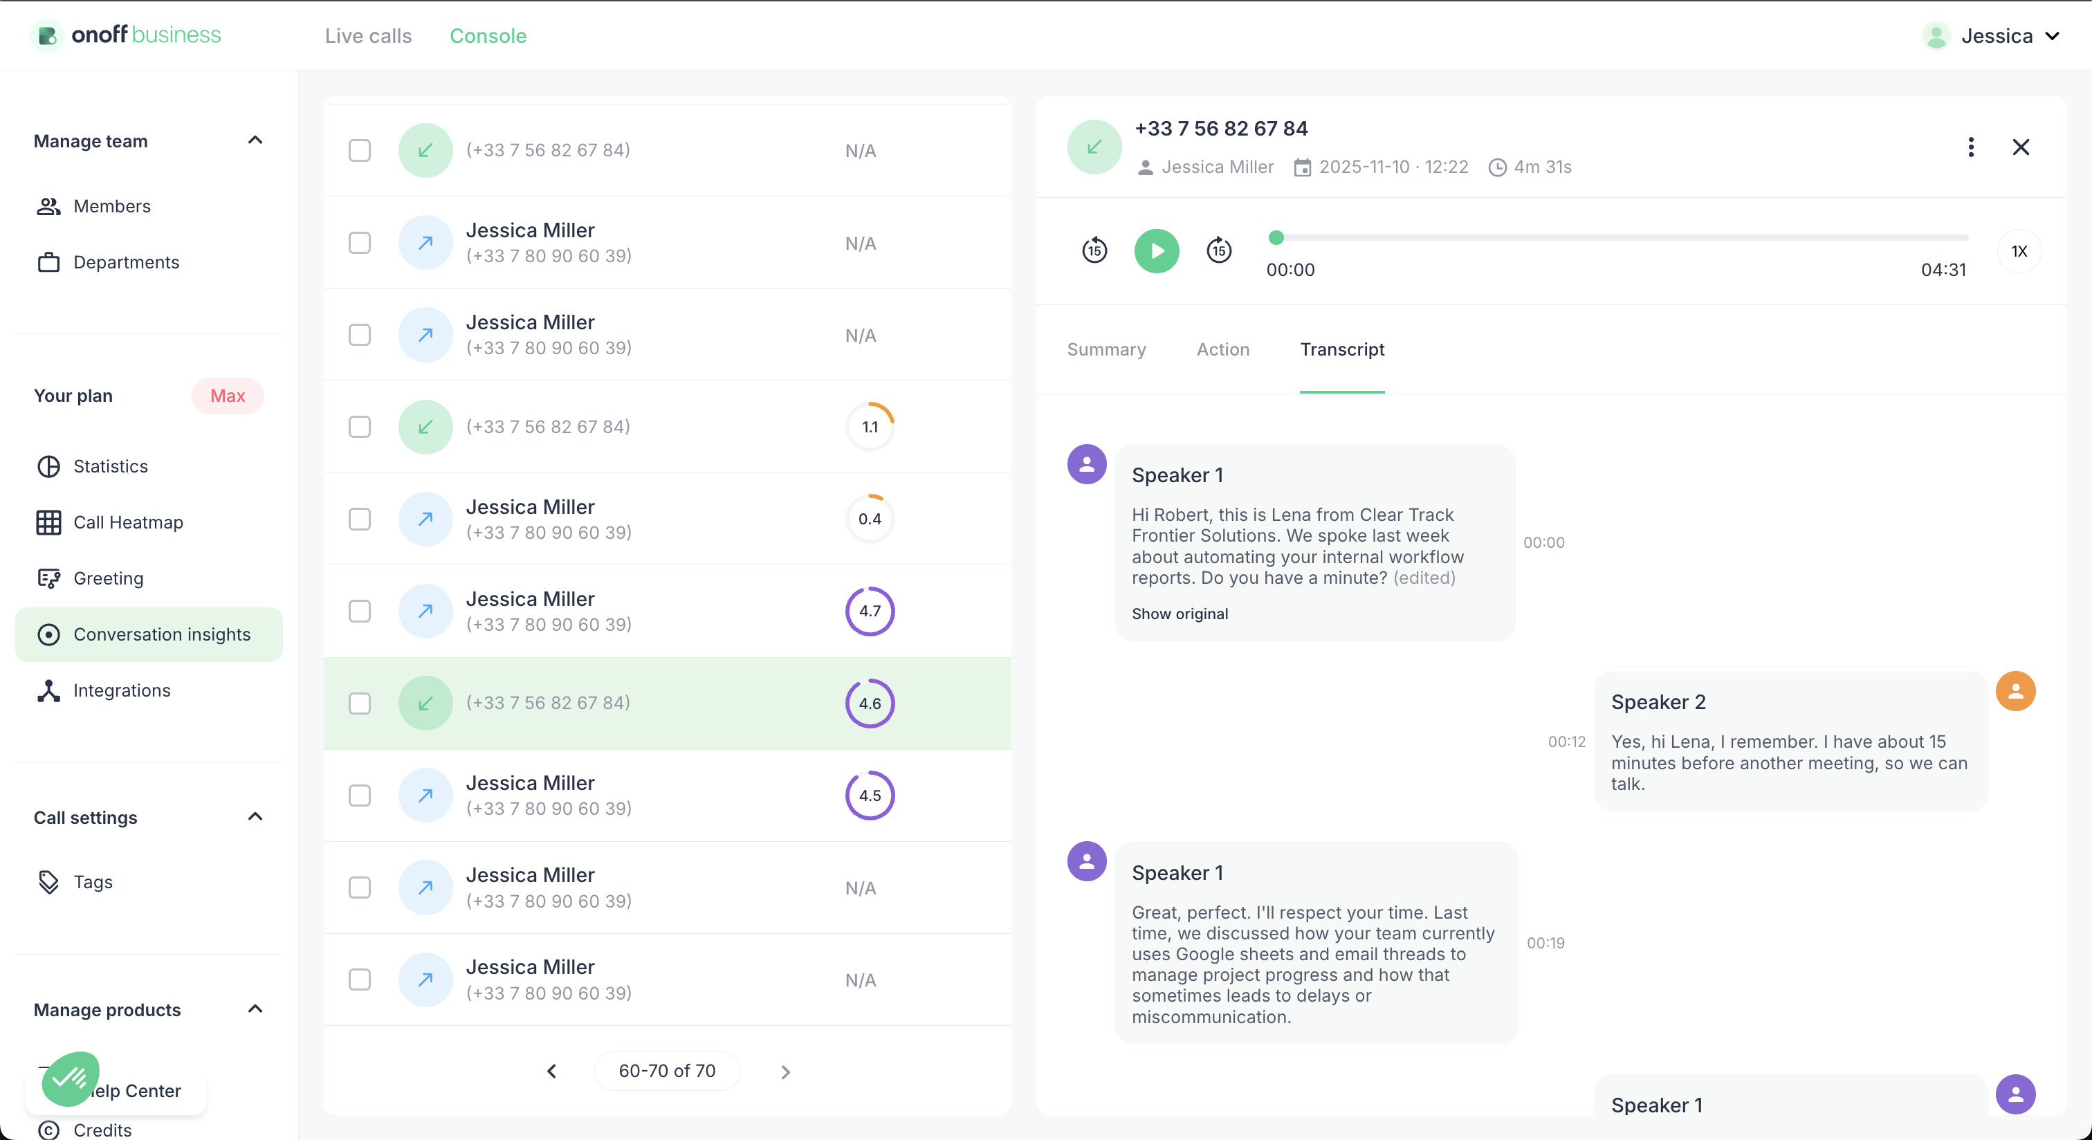Select checkbox for score 0.4 call

point(360,519)
